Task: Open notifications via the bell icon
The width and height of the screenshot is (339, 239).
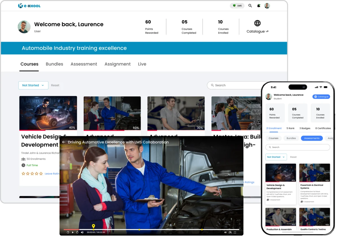Action: point(258,6)
